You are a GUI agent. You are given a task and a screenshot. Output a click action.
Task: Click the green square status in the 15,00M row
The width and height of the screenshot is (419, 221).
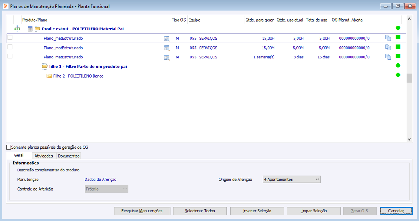point(398,47)
